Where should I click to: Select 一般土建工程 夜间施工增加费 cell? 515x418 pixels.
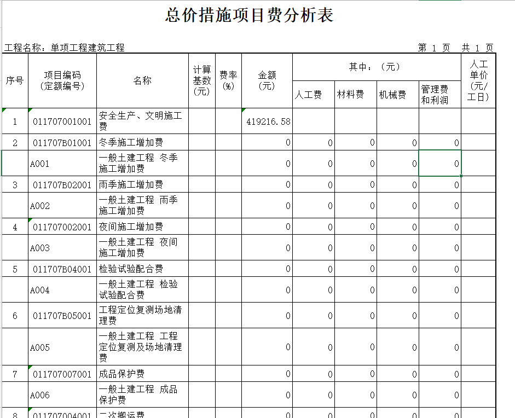point(142,248)
